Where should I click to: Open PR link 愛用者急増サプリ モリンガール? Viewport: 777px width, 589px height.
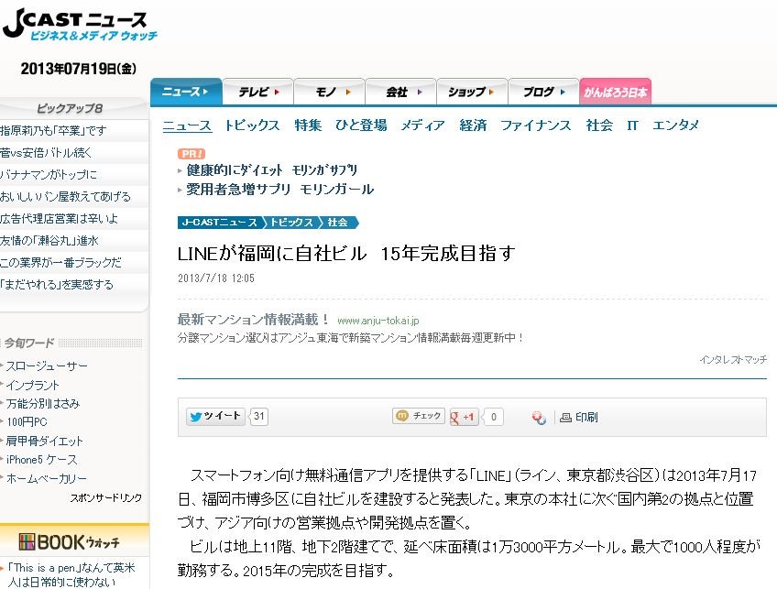pos(280,190)
